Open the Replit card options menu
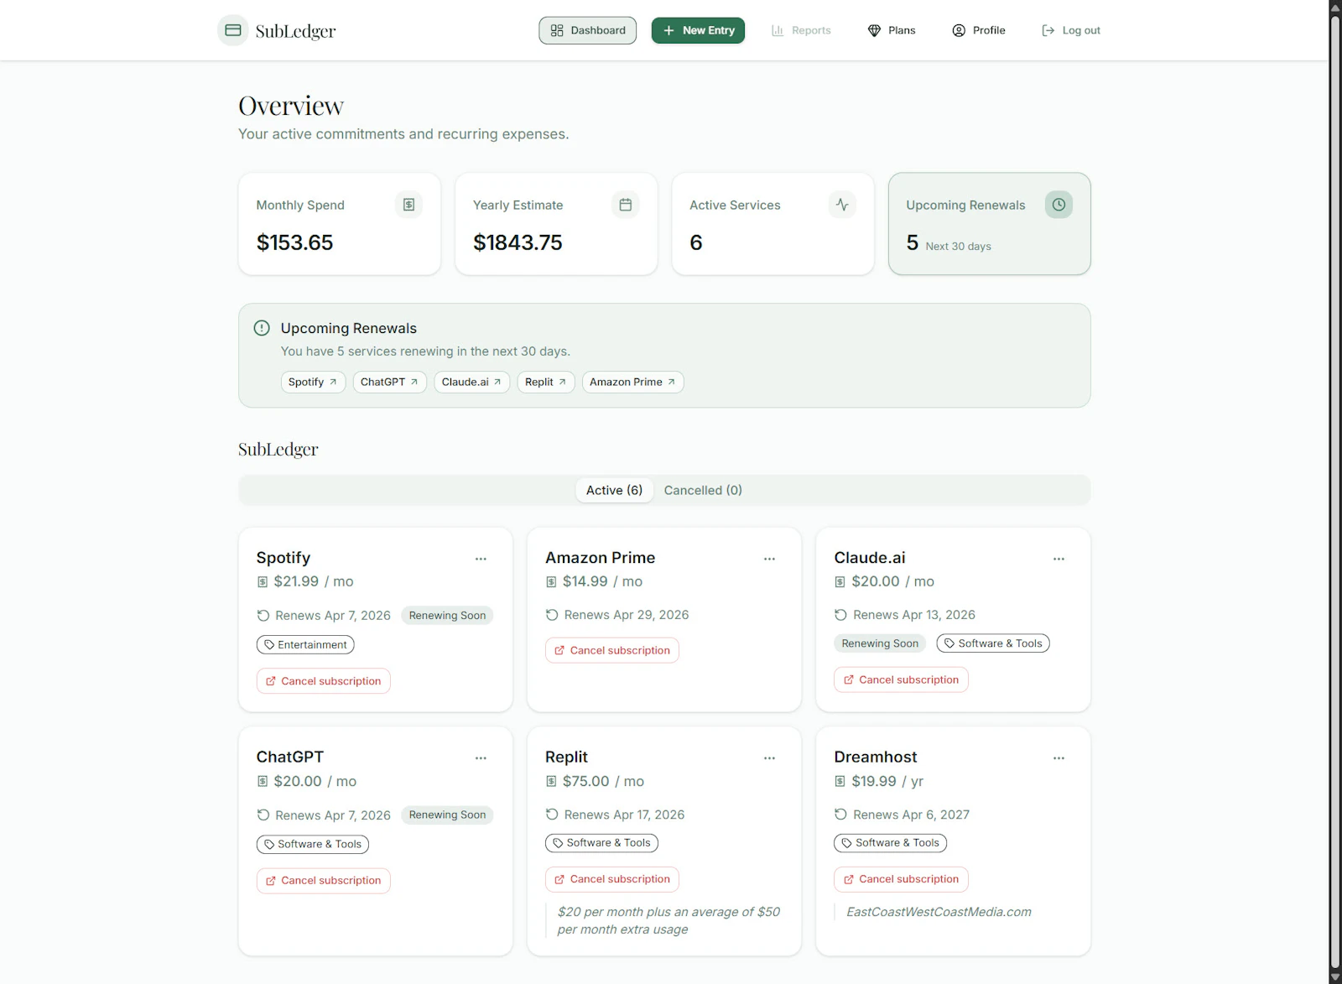 pyautogui.click(x=769, y=758)
